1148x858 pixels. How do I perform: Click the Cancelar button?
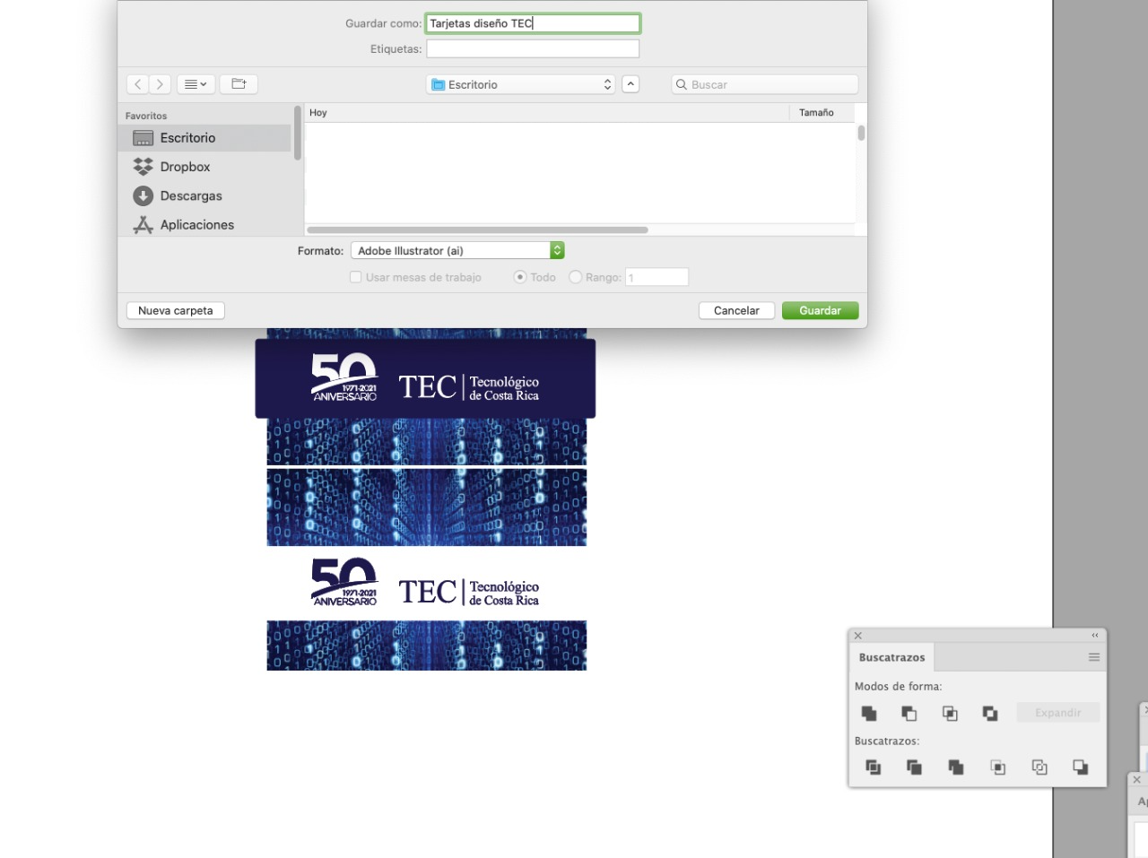click(736, 310)
